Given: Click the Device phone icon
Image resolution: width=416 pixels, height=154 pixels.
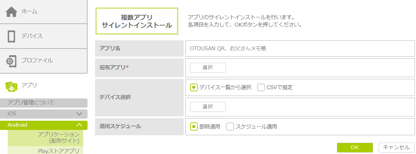Looking at the screenshot, I should 11,36.
